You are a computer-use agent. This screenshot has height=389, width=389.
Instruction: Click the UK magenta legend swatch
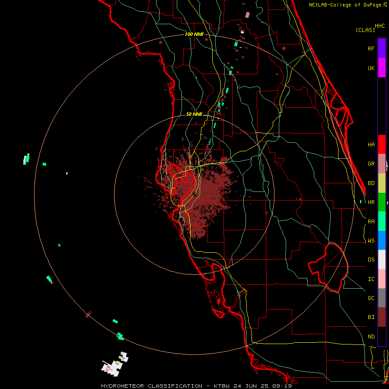(x=382, y=68)
